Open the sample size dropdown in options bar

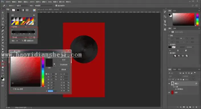pos(22,6)
